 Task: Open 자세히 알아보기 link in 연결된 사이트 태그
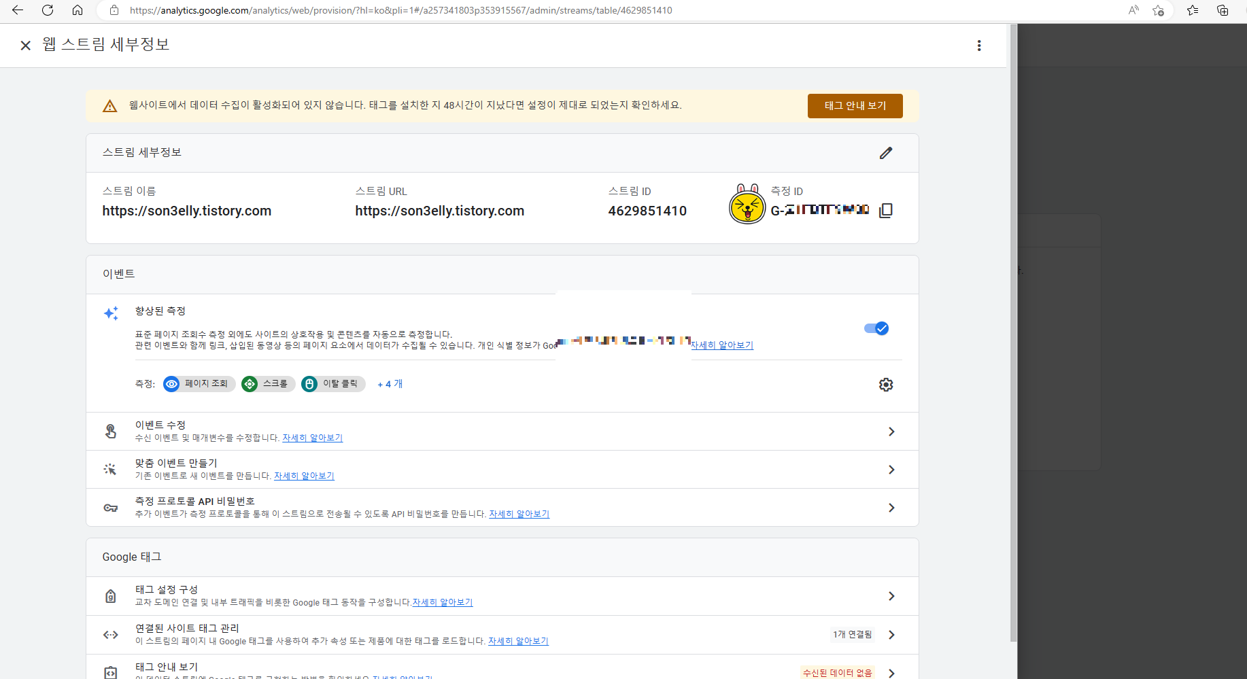[x=518, y=642]
